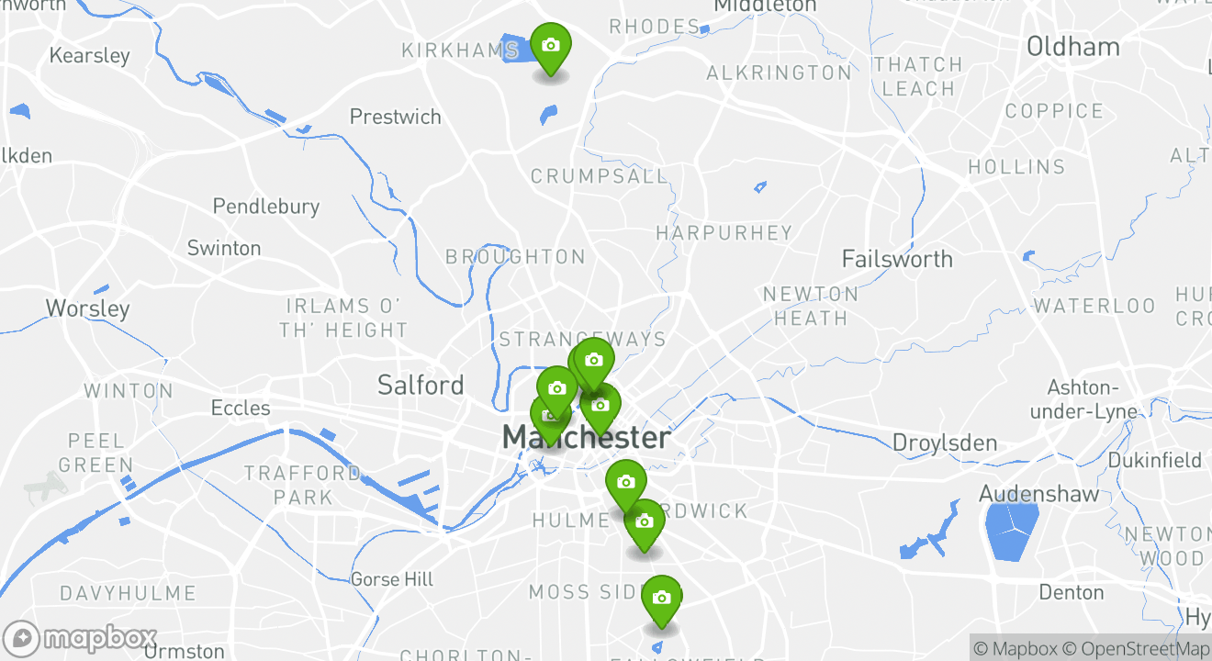Click the Mapbox logo

[x=80, y=638]
